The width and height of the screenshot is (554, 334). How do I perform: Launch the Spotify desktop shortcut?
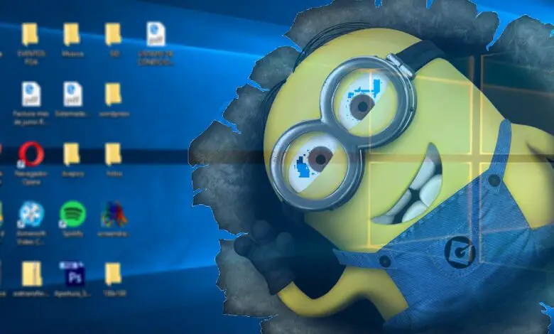click(x=72, y=214)
